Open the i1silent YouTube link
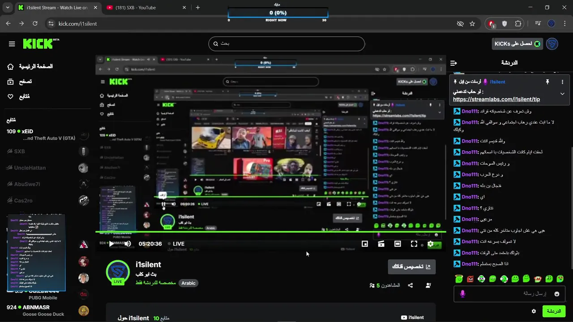Viewport: 573px width, 322px height. pyautogui.click(x=412, y=318)
